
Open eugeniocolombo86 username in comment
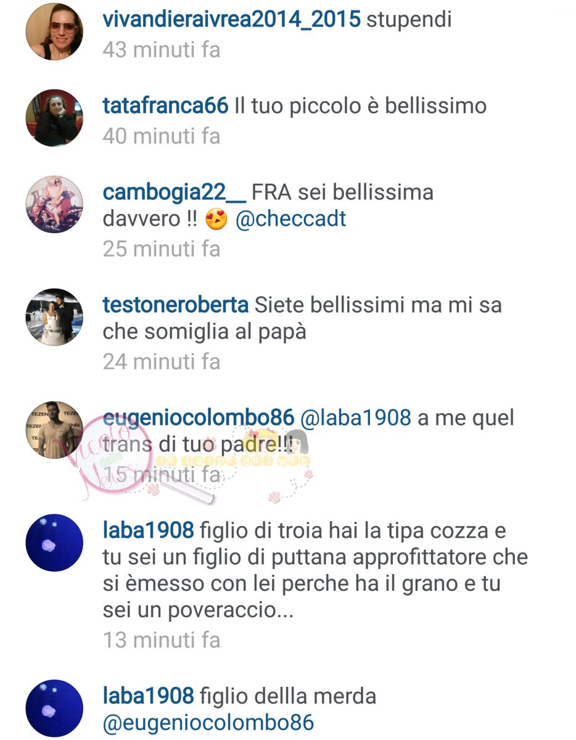point(198,418)
